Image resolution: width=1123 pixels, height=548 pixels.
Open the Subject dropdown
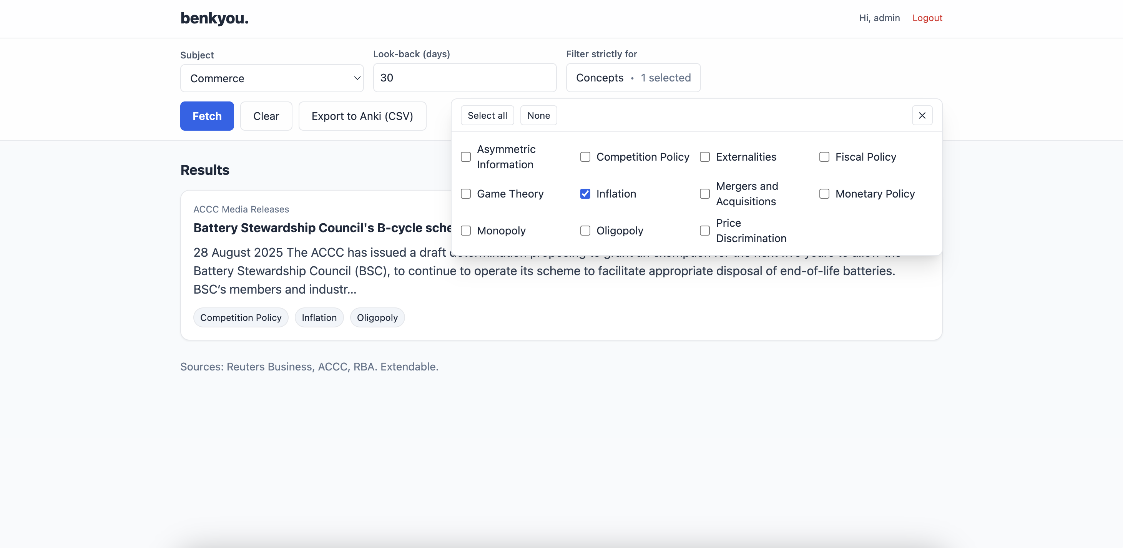(x=272, y=78)
